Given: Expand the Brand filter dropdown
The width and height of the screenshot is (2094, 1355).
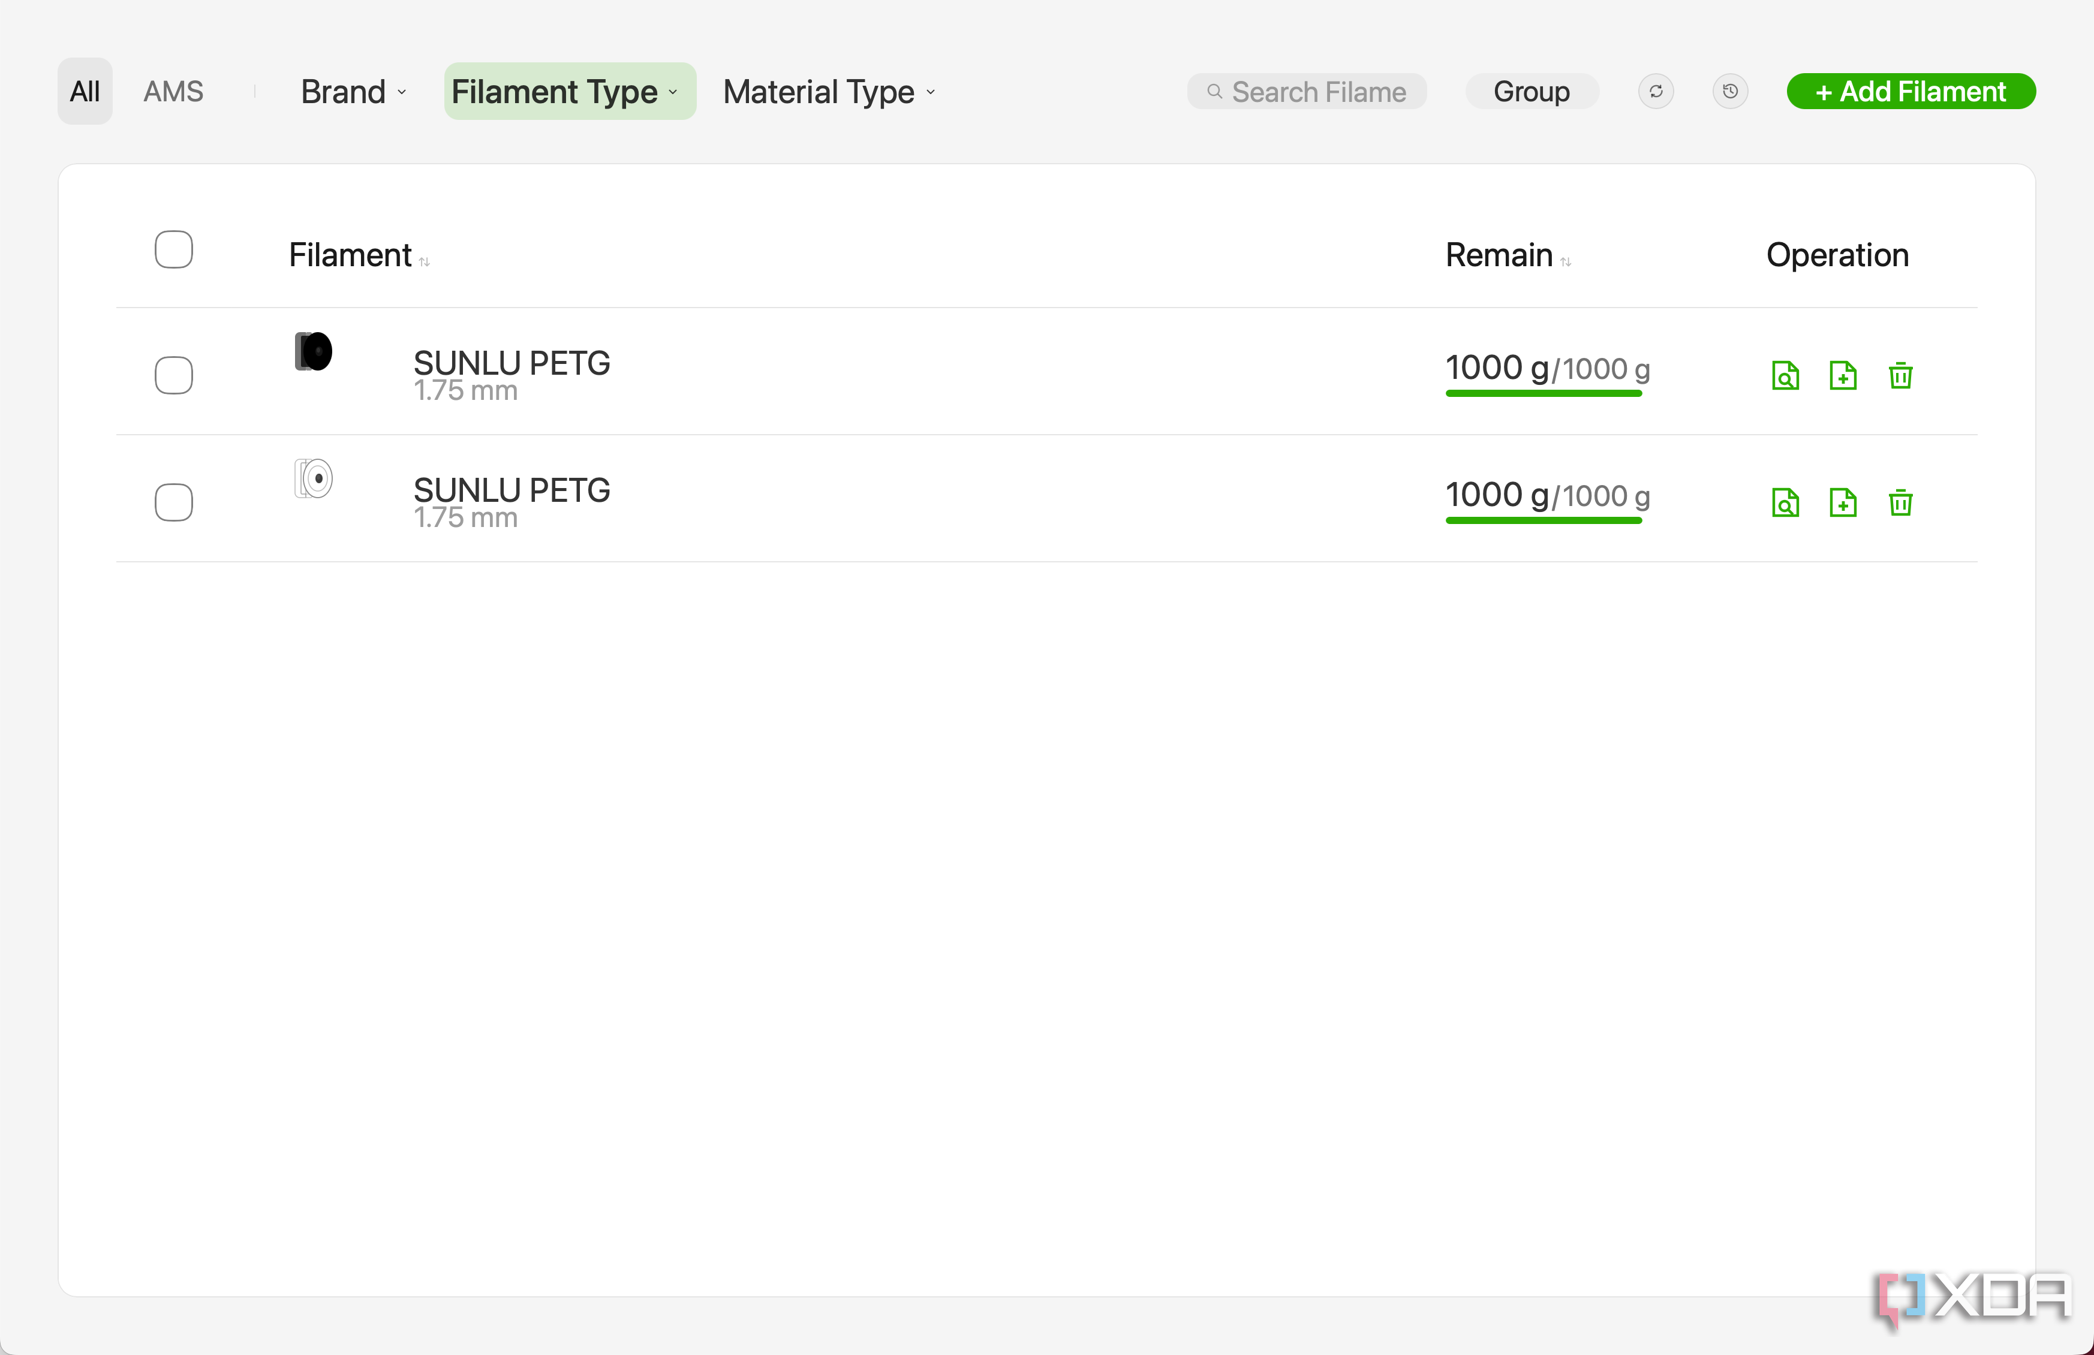Looking at the screenshot, I should tap(354, 92).
